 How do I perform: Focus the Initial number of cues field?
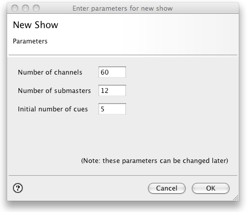pos(112,109)
